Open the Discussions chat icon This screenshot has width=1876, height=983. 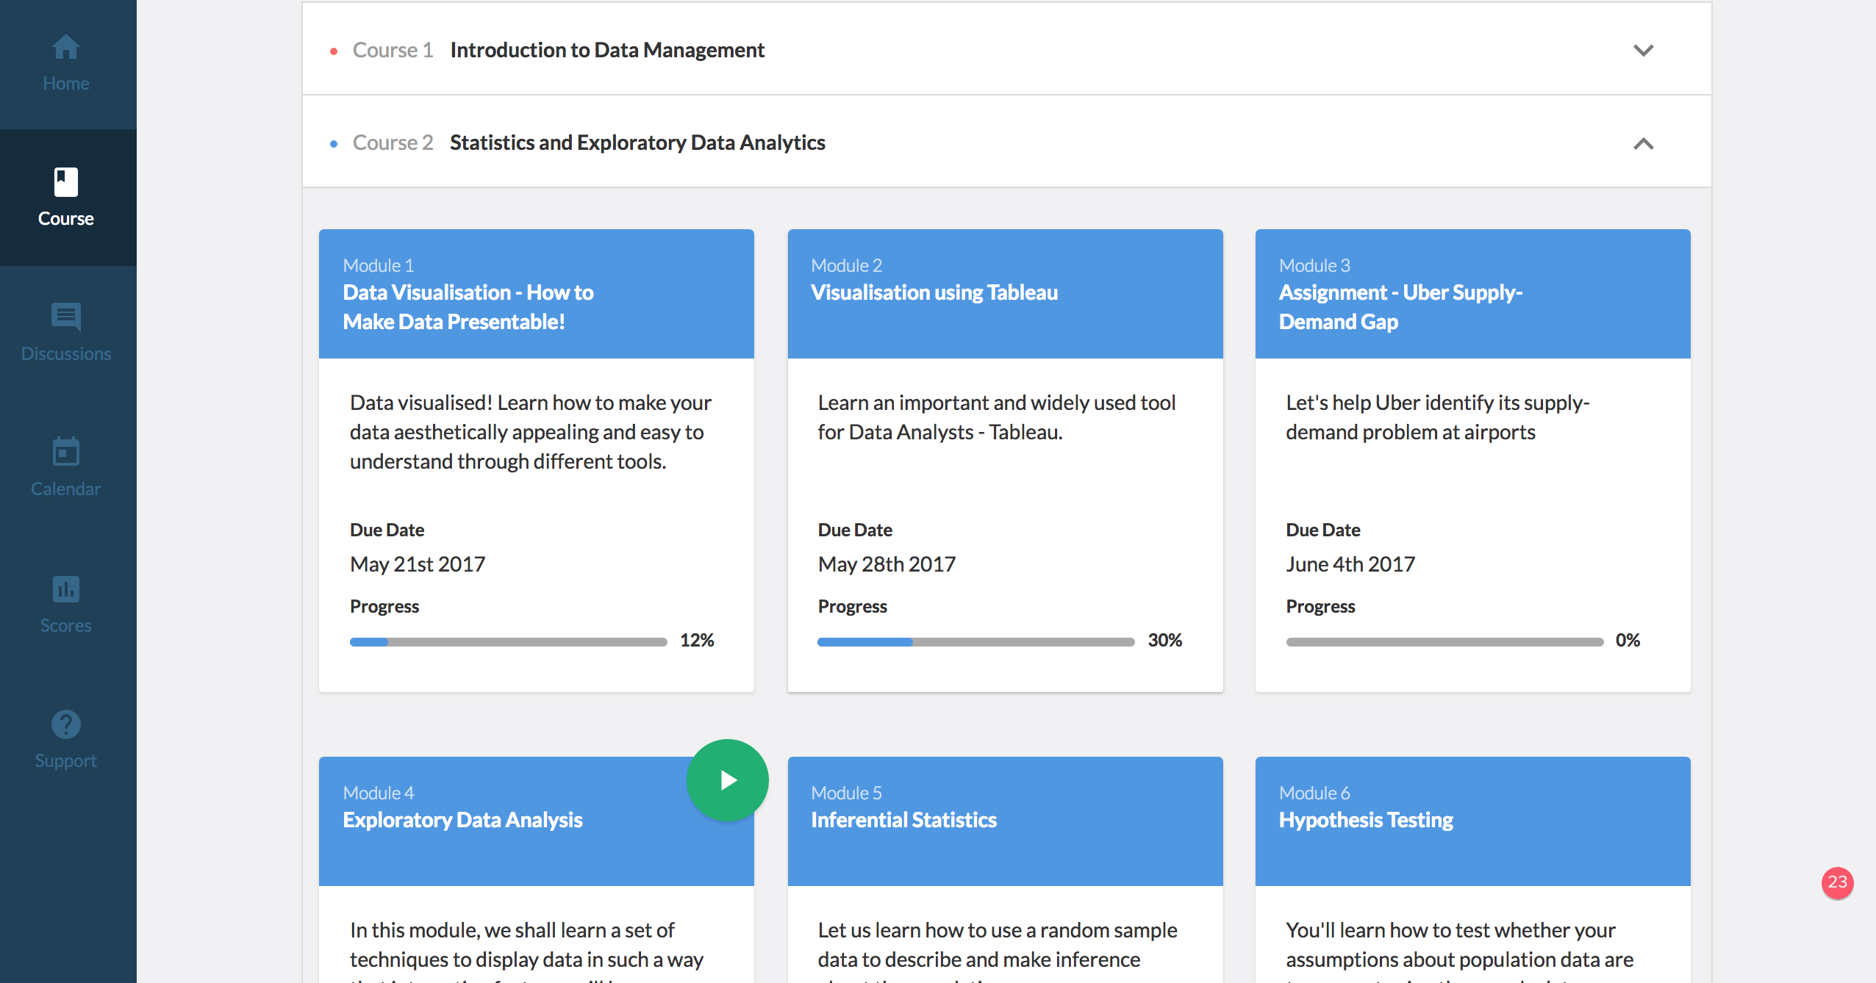(x=65, y=317)
